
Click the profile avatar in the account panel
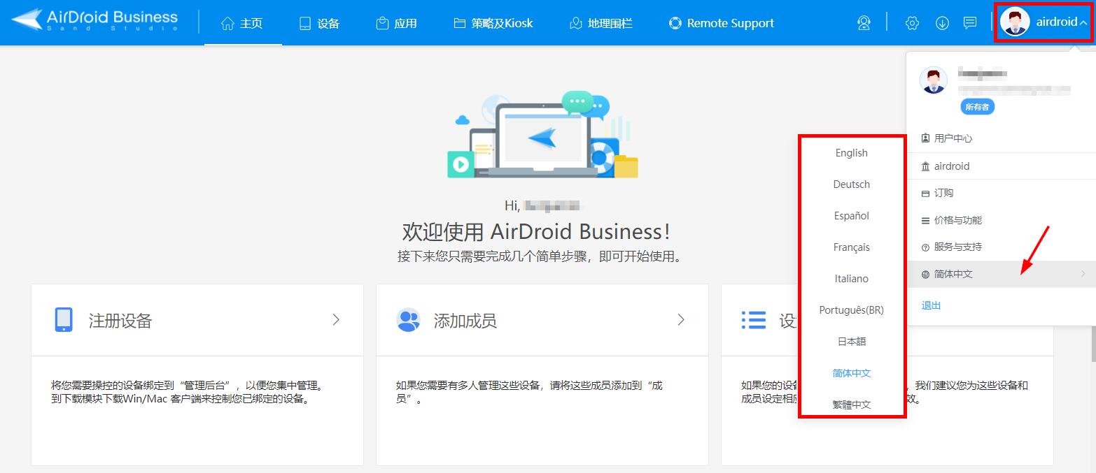[933, 80]
